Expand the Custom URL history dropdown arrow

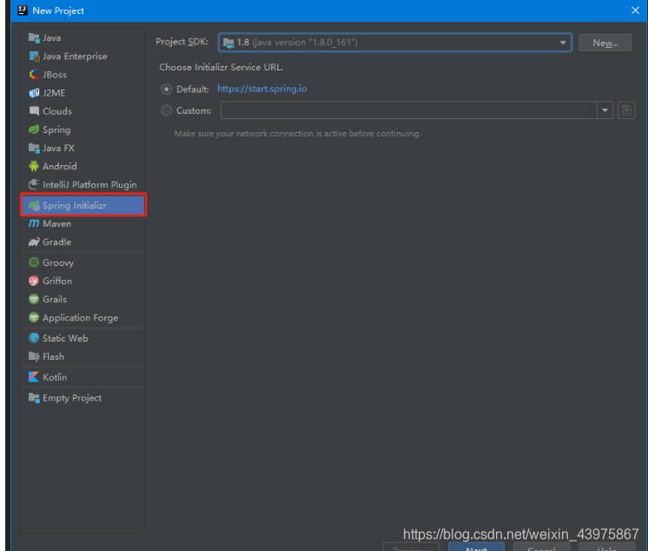point(605,110)
